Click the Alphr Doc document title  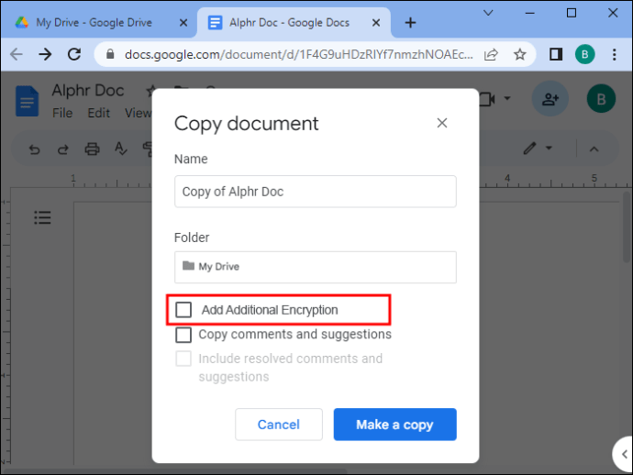88,91
